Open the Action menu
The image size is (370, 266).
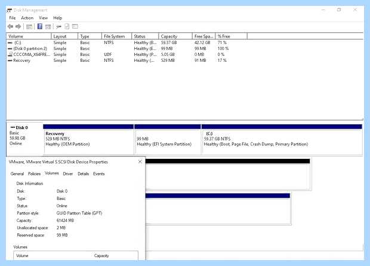click(x=27, y=18)
